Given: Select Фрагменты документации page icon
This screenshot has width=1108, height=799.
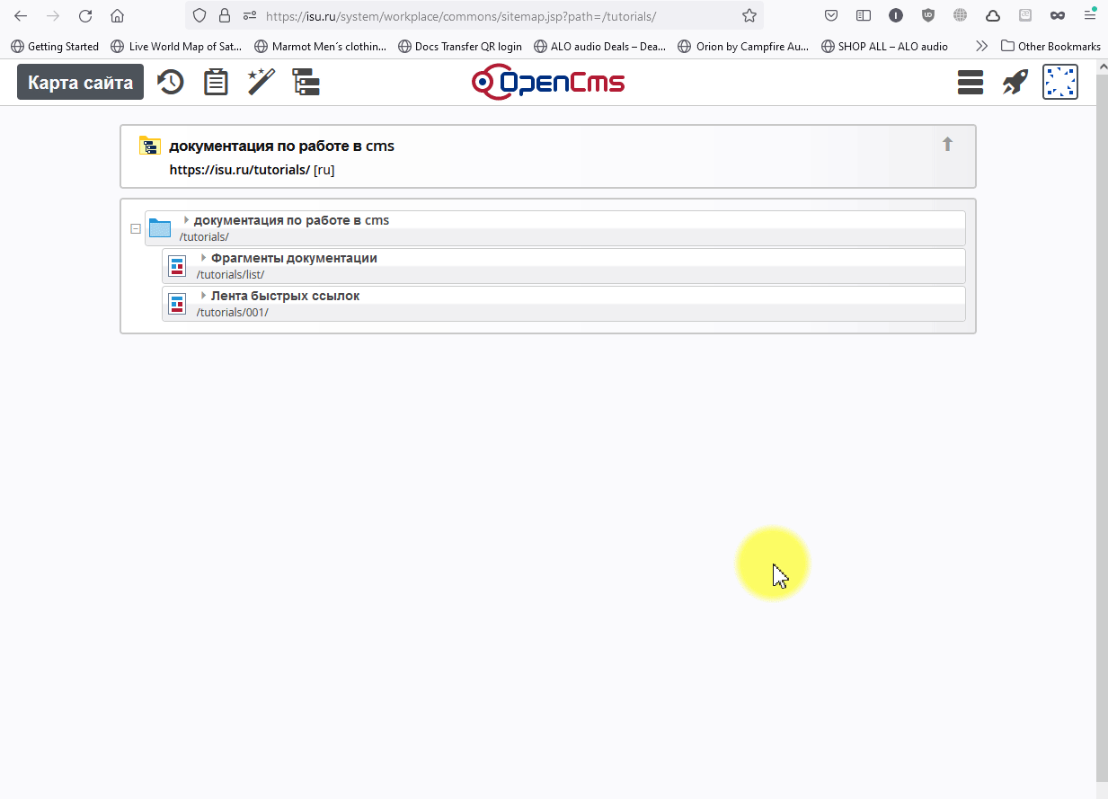Looking at the screenshot, I should point(177,266).
